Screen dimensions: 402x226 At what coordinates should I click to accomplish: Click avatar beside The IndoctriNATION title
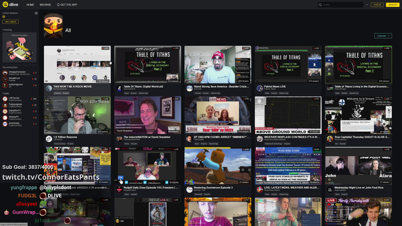tap(119, 139)
